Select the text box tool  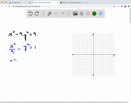[69, 14]
